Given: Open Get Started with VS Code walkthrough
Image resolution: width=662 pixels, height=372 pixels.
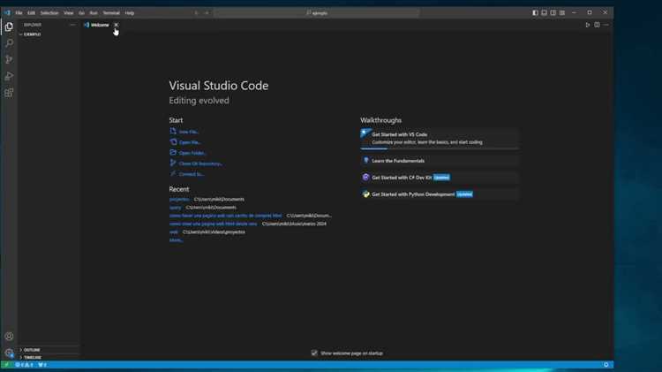Looking at the screenshot, I should [x=439, y=138].
